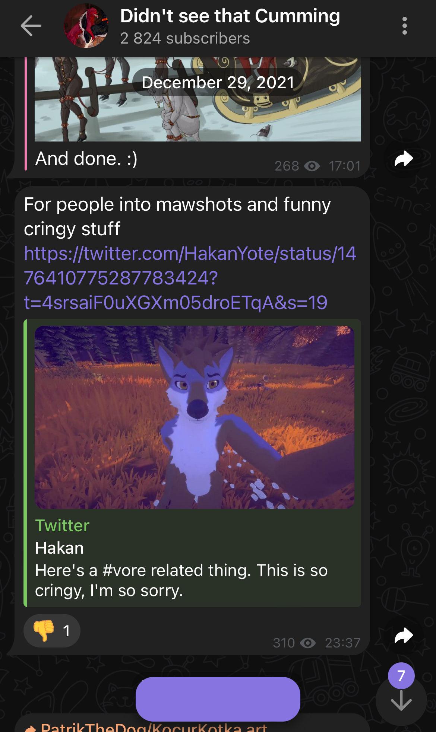This screenshot has width=436, height=732.
Task: Click the eye views icon beside 268
Action: click(312, 166)
